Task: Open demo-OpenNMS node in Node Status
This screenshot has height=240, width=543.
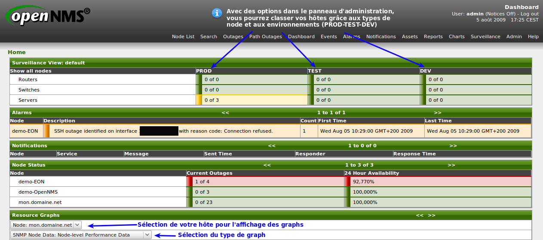Action: 38,192
